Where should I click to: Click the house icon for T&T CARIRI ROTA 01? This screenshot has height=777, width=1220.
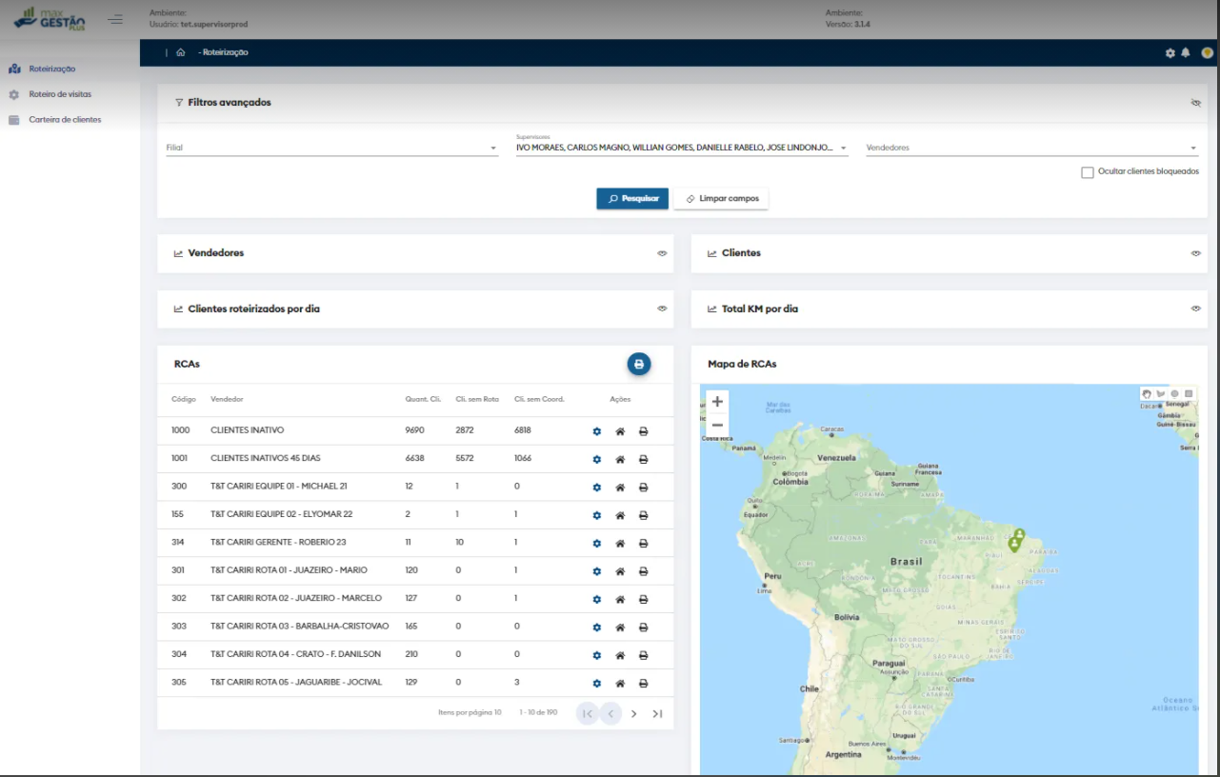[x=620, y=571]
